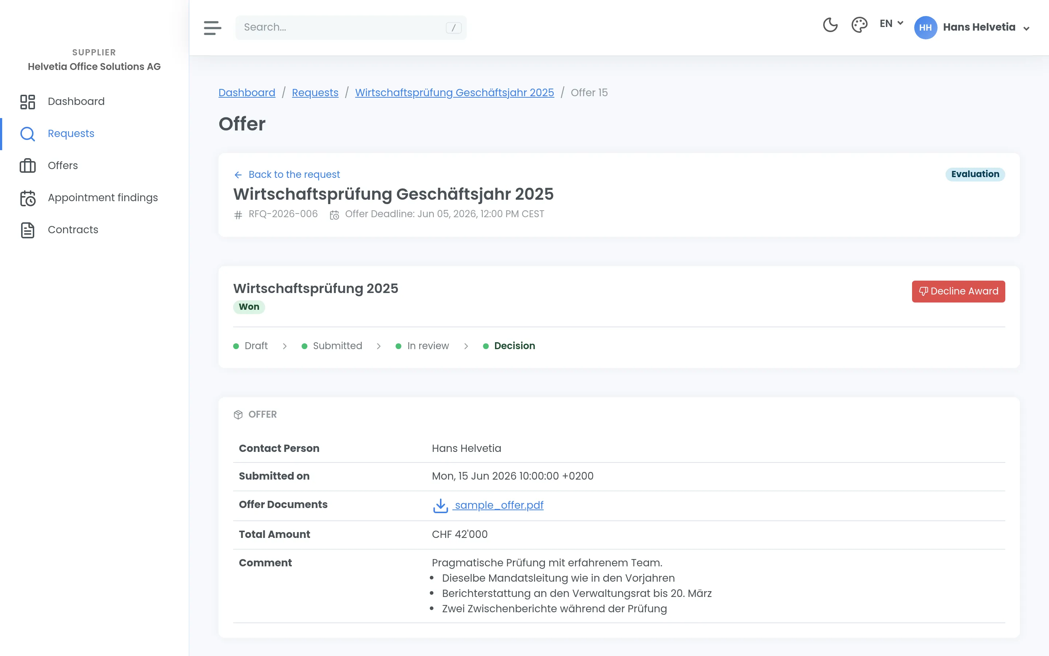Click the back arrow icon
The image size is (1049, 656).
[x=238, y=175]
